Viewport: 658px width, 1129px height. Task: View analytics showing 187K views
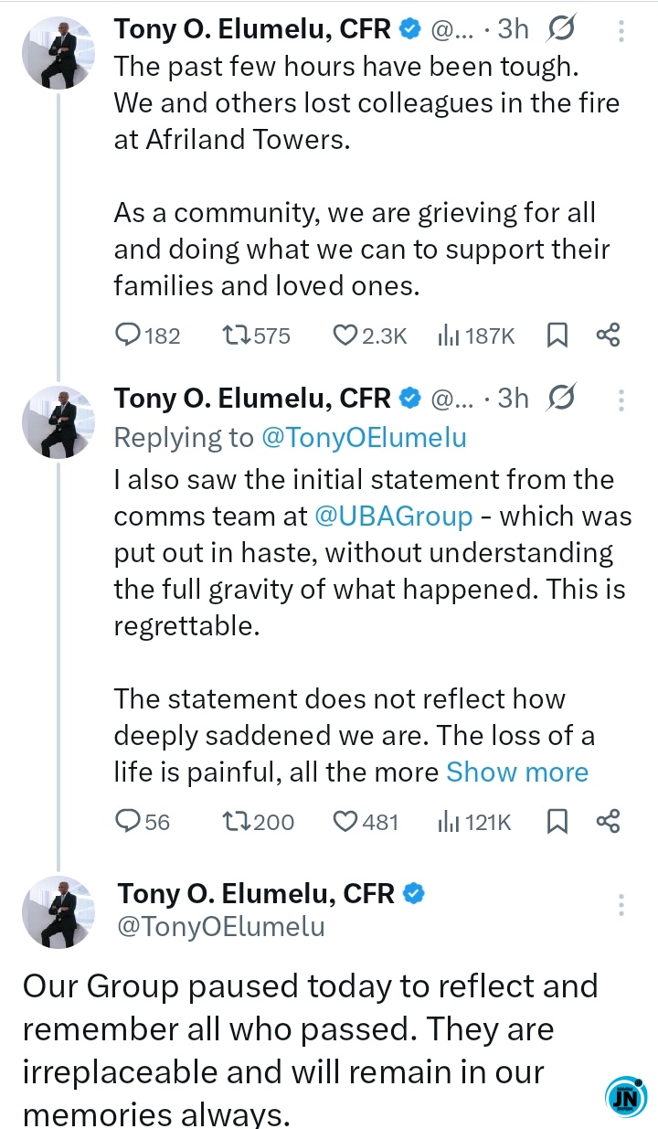[x=476, y=336]
